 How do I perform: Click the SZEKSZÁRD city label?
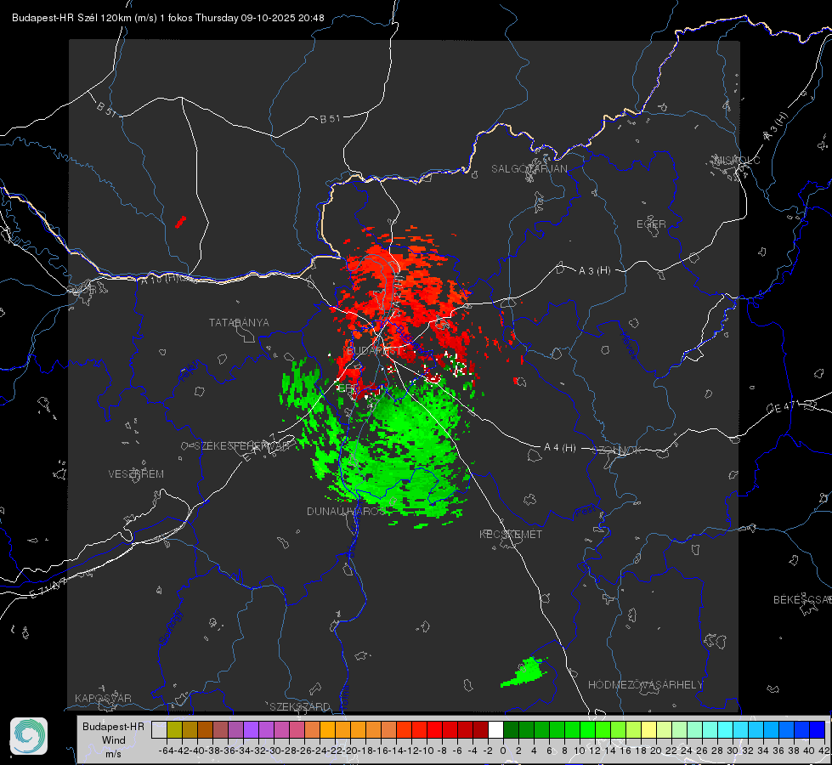coord(300,706)
